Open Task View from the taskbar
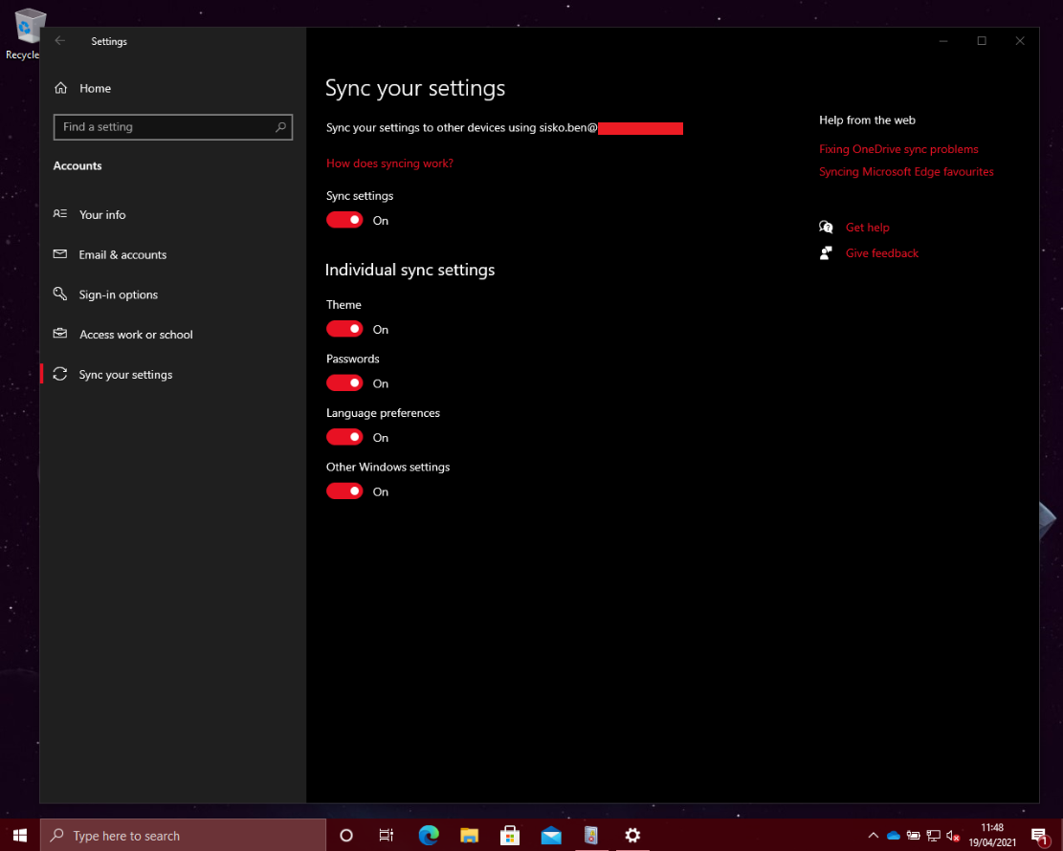Image resolution: width=1063 pixels, height=851 pixels. coord(387,835)
